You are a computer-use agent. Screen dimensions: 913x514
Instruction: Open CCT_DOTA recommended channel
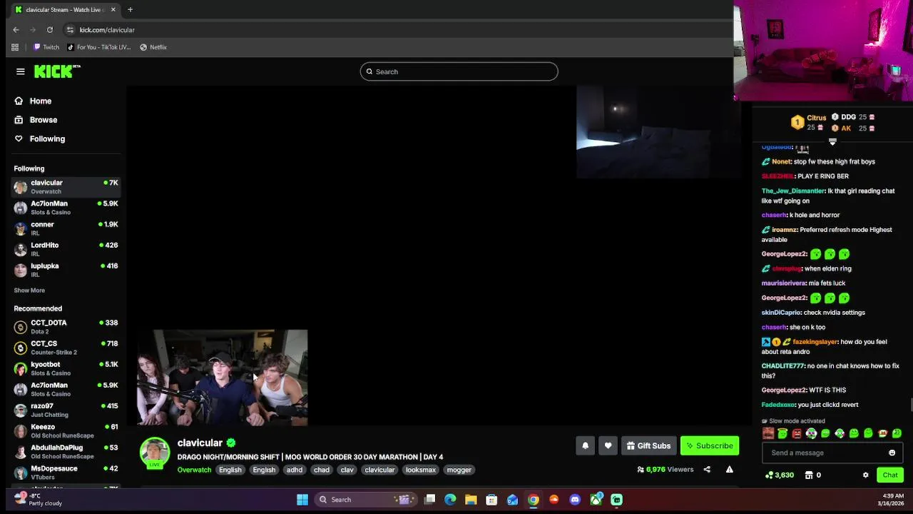click(x=66, y=327)
